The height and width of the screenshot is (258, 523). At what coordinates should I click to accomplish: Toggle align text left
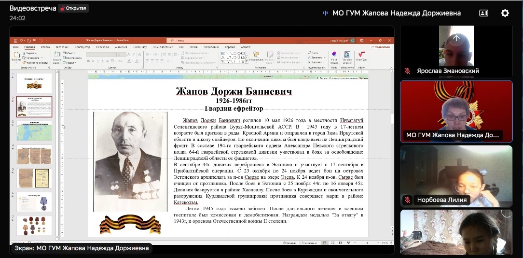click(147, 61)
